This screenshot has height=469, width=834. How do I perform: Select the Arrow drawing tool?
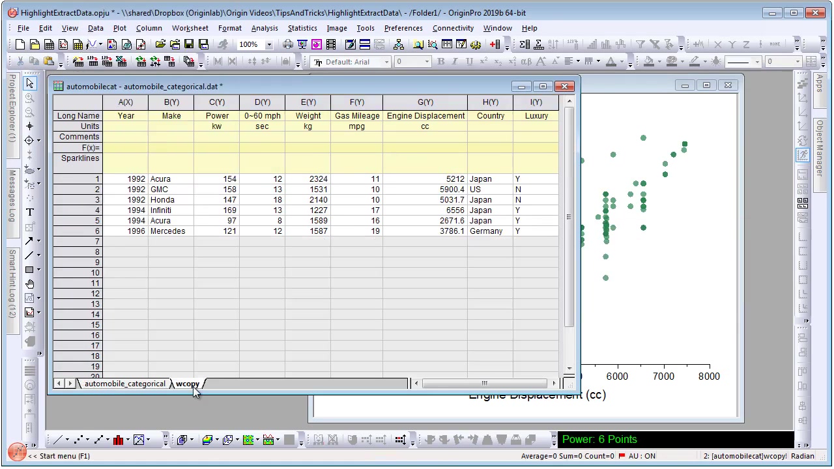(30, 240)
